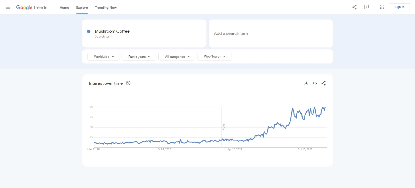
Task: Click the embed code icon on chart
Action: tap(315, 83)
